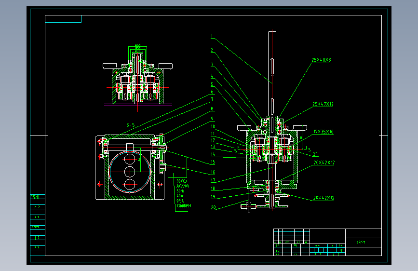This screenshot has height=271, width=418.
Task: Click part callout number 18
Action: 213,189
